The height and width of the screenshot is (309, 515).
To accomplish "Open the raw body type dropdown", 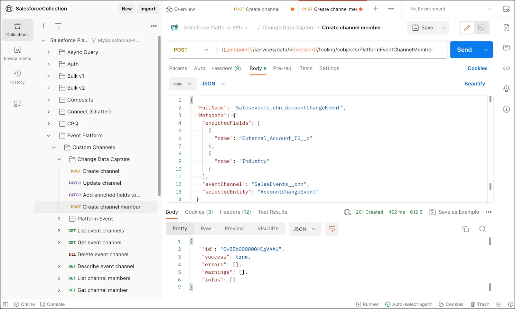I will coord(183,84).
